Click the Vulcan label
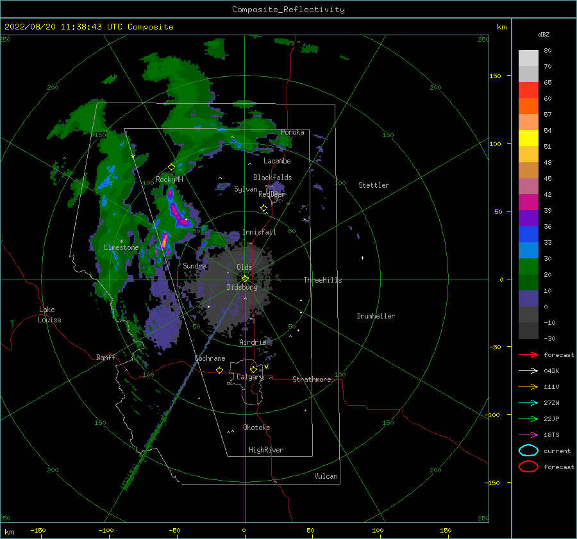This screenshot has width=577, height=539. (x=326, y=476)
